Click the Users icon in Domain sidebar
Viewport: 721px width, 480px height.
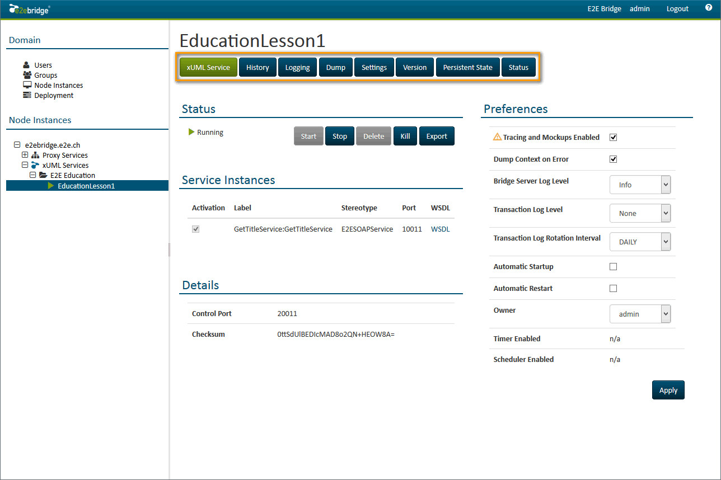coord(27,64)
